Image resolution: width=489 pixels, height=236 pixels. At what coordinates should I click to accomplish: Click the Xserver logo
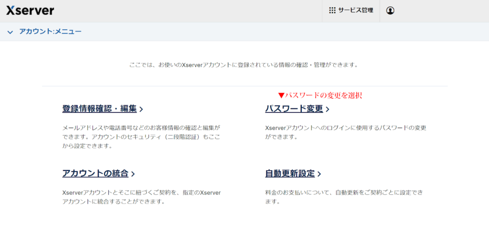pos(30,11)
